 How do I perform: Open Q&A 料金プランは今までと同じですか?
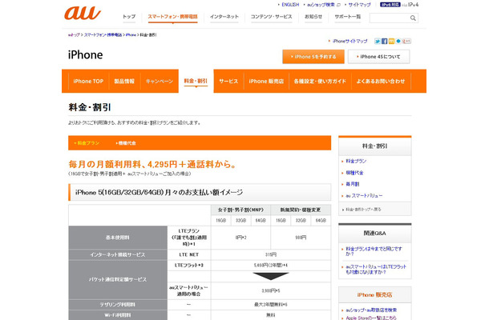374,251
